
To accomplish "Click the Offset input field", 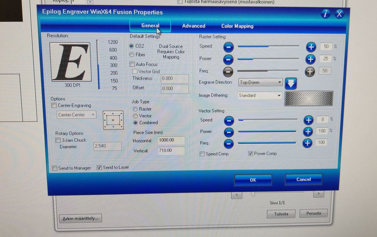I will [175, 89].
